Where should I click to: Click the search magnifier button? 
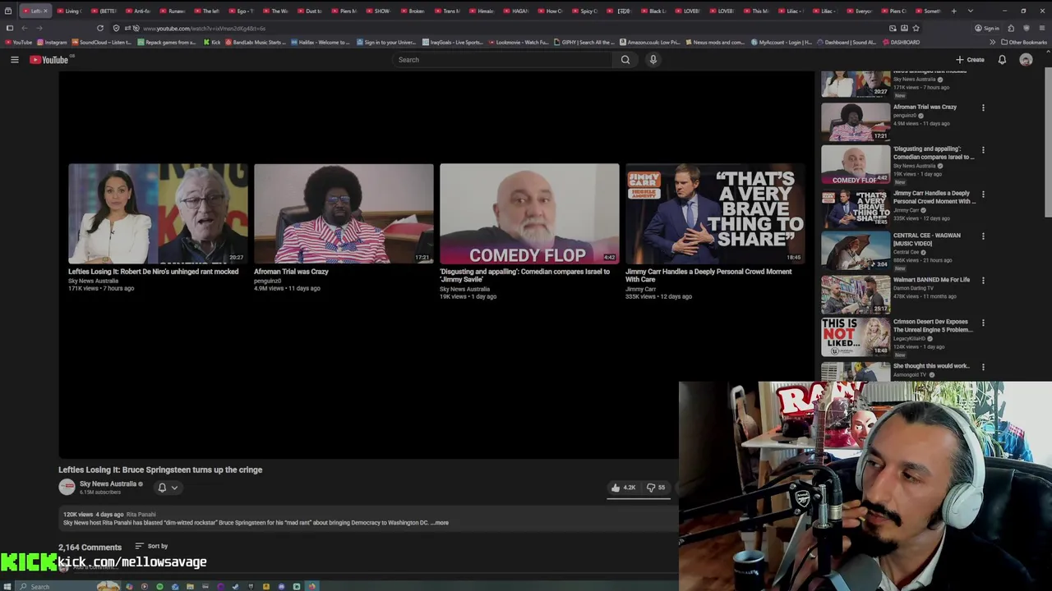[x=625, y=60]
